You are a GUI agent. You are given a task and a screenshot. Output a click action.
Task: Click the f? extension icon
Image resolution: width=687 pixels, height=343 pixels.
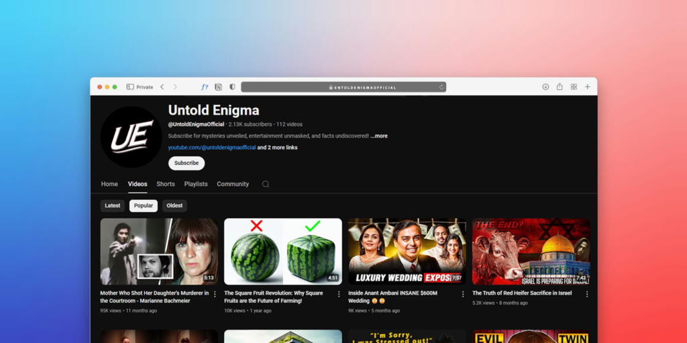point(205,87)
